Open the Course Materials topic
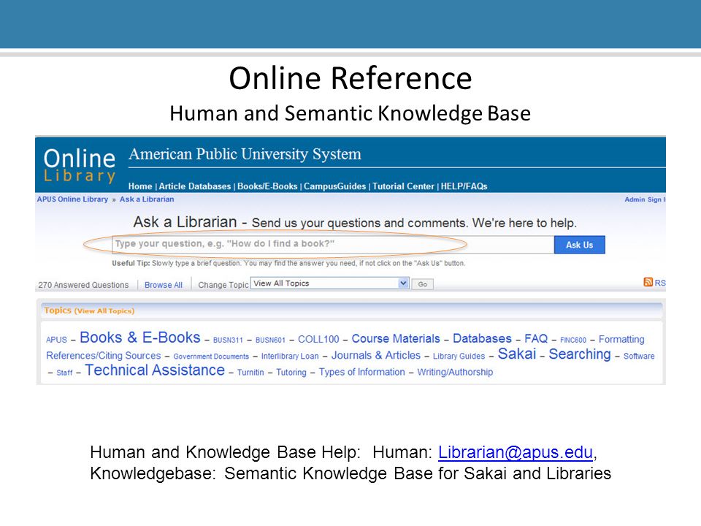Image resolution: width=701 pixels, height=526 pixels. click(396, 338)
